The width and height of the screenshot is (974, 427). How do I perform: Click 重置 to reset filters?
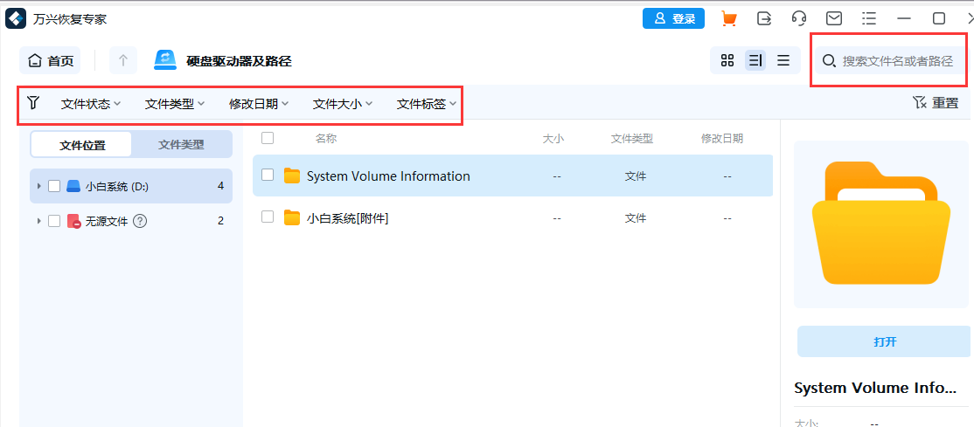936,102
